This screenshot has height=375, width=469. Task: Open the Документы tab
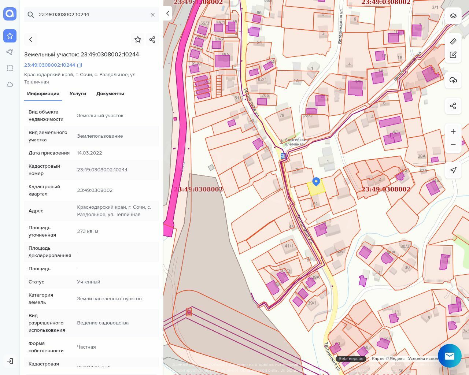110,94
